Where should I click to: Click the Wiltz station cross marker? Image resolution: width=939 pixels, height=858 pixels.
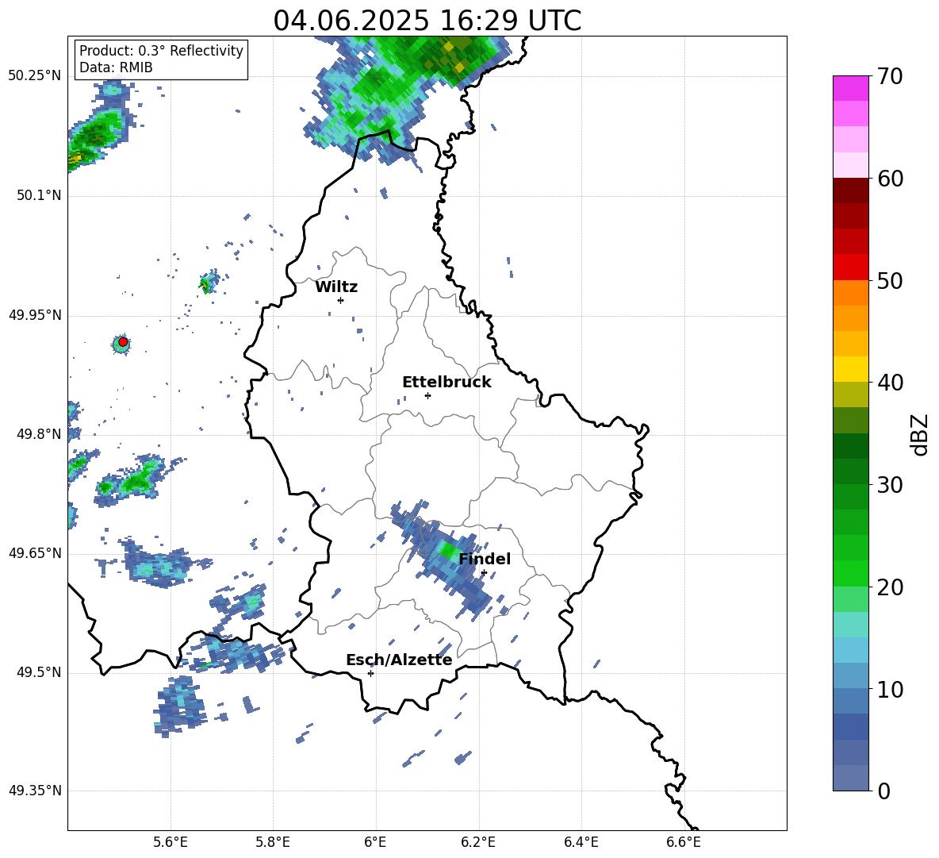tap(340, 300)
